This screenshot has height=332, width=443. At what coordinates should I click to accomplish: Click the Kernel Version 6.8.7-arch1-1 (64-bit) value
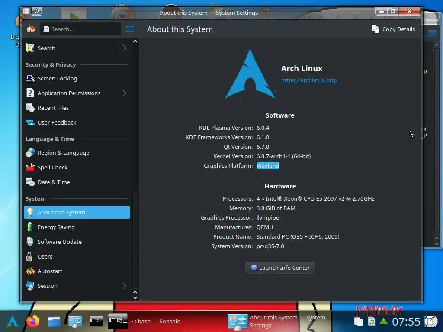coord(283,156)
